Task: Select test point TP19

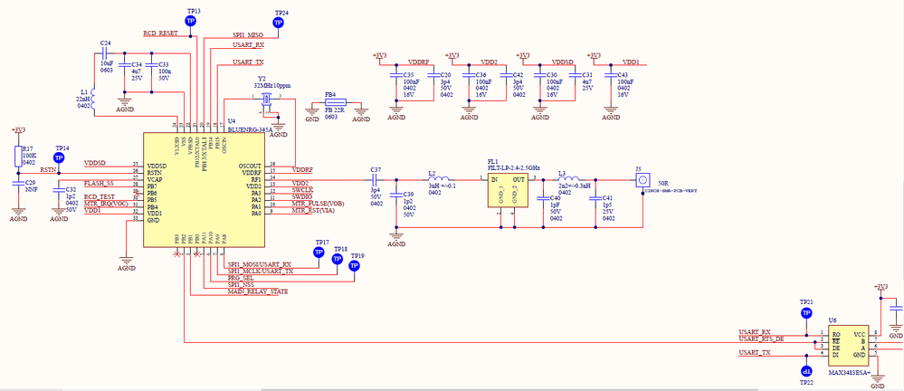Action: (354, 265)
